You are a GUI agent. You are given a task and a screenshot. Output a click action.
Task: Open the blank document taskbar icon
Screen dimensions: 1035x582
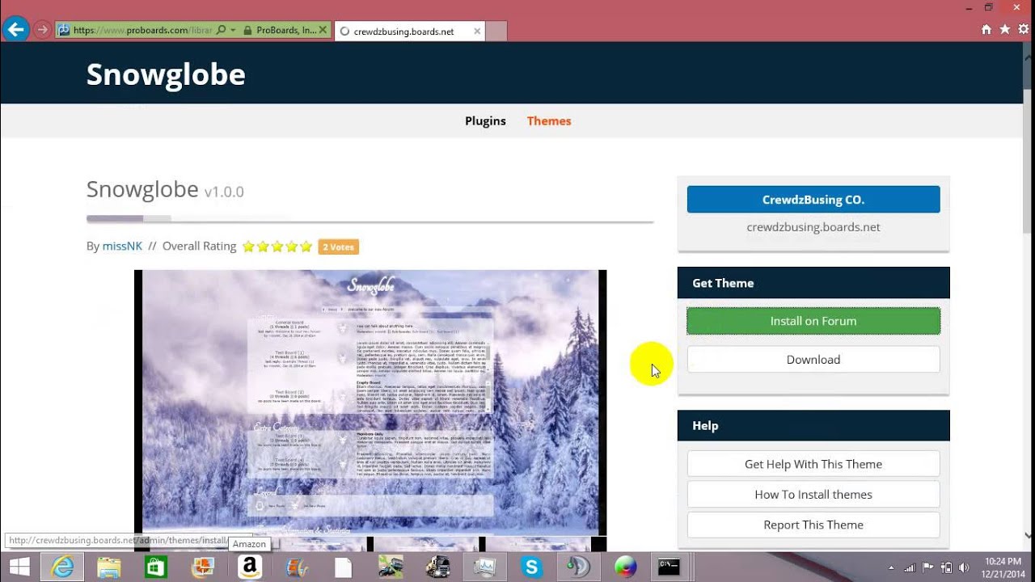[x=344, y=567]
